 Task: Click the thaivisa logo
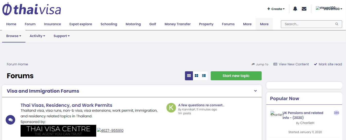(32, 9)
